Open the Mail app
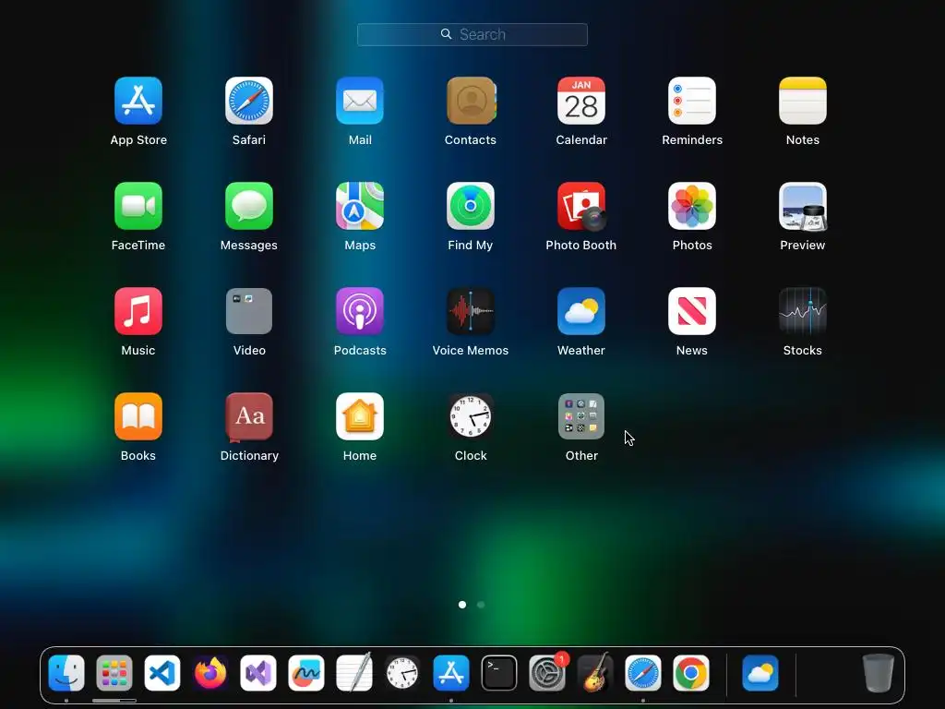Viewport: 945px width, 709px height. pos(360,101)
